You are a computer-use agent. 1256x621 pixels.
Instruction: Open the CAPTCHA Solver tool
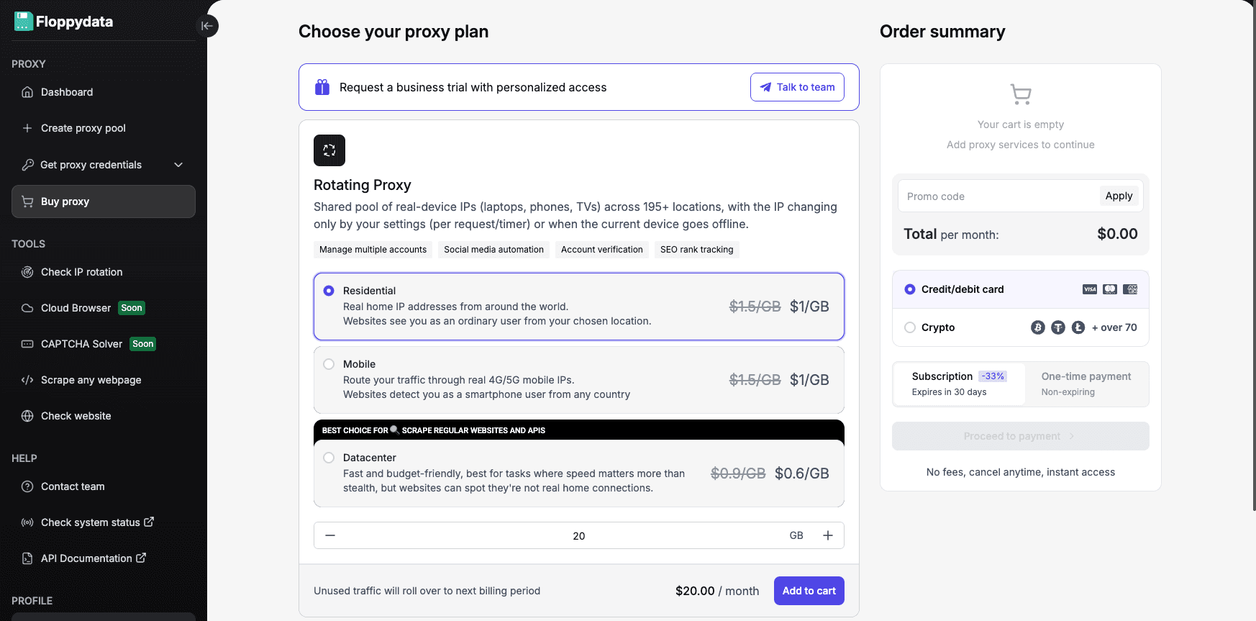pos(81,343)
